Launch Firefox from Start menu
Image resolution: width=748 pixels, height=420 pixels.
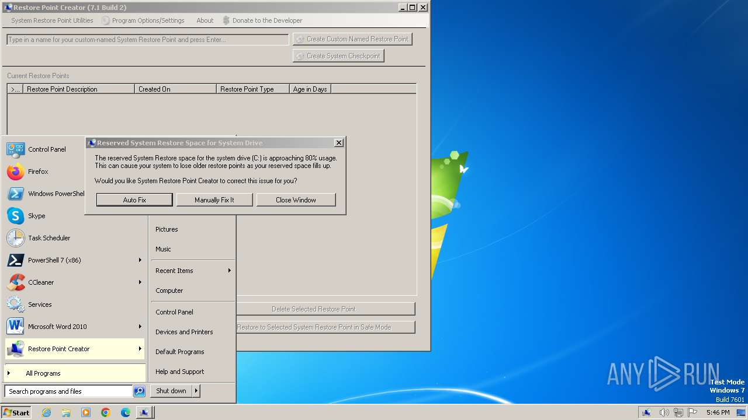[x=16, y=171]
